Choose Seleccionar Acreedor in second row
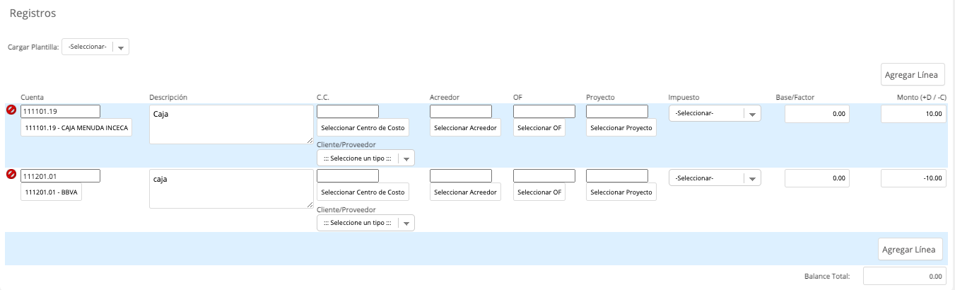This screenshot has width=955, height=290. 465,192
